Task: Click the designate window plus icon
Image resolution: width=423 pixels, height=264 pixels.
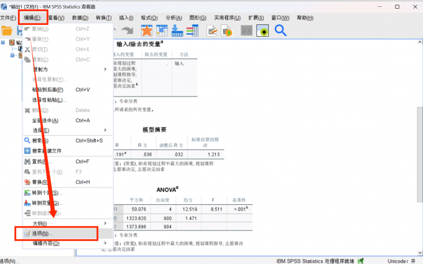Action: [x=263, y=31]
